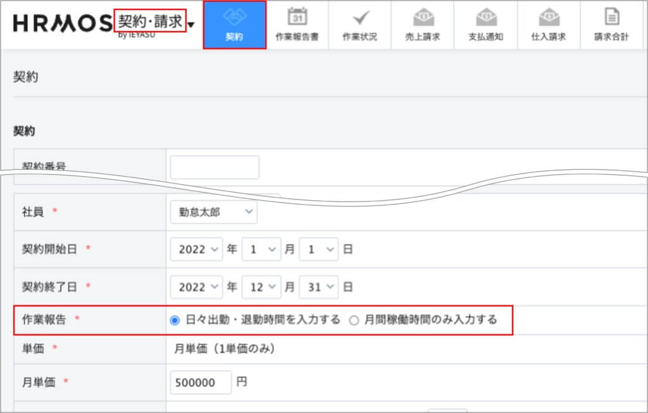Select 月間稼働時間のみ入力する radio option

pyautogui.click(x=354, y=320)
